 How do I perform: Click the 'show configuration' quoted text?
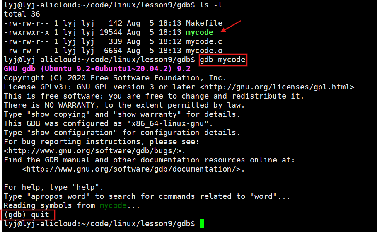tap(72, 133)
